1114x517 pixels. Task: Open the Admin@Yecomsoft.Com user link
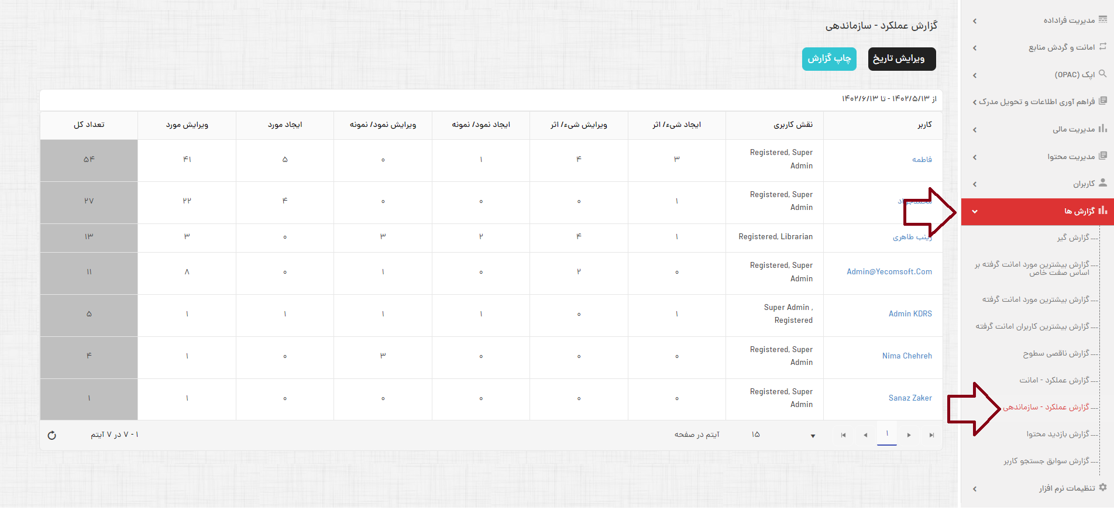pos(889,272)
